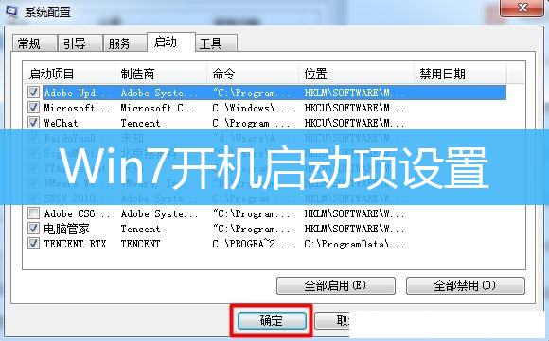This screenshot has width=549, height=341.
Task: Uncheck the Adobe Updater startup item
Action: coord(33,93)
